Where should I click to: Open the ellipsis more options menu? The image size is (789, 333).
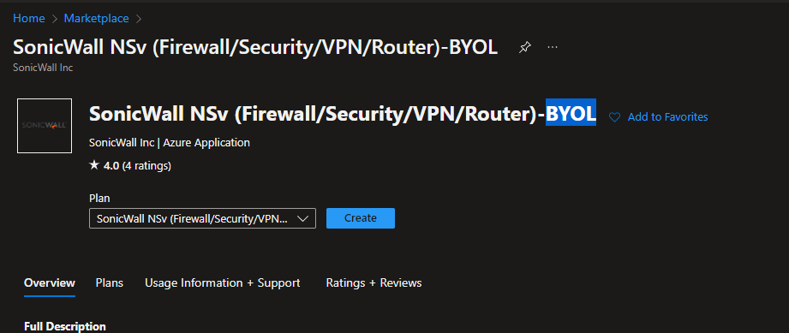553,47
